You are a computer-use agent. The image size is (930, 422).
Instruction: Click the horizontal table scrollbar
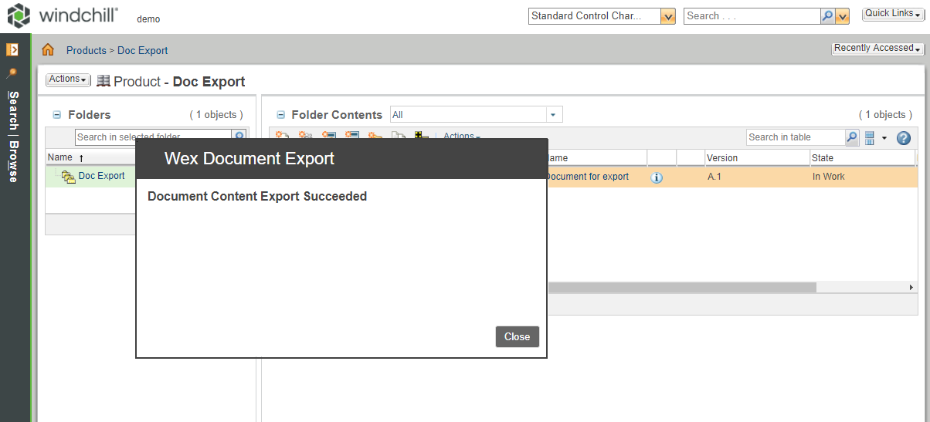[x=682, y=287]
